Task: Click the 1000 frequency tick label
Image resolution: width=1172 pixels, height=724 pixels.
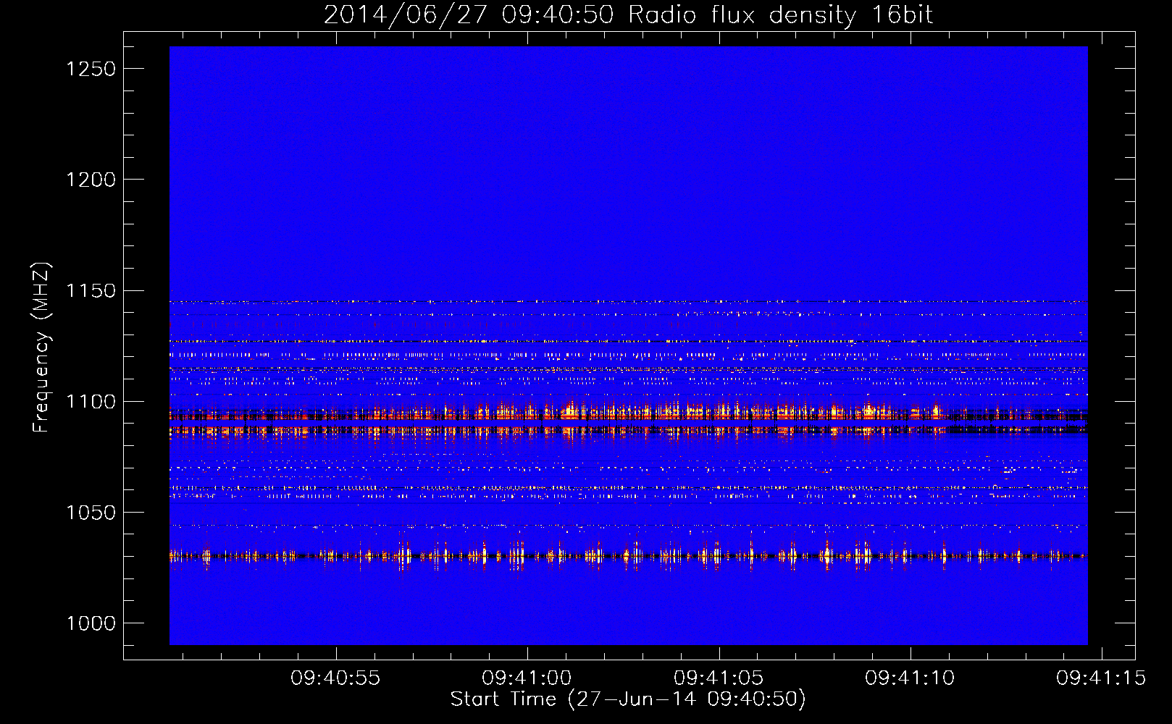Action: pyautogui.click(x=91, y=623)
